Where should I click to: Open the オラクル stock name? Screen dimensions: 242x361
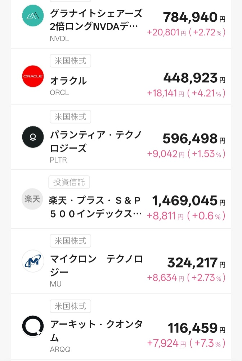pyautogui.click(x=68, y=81)
